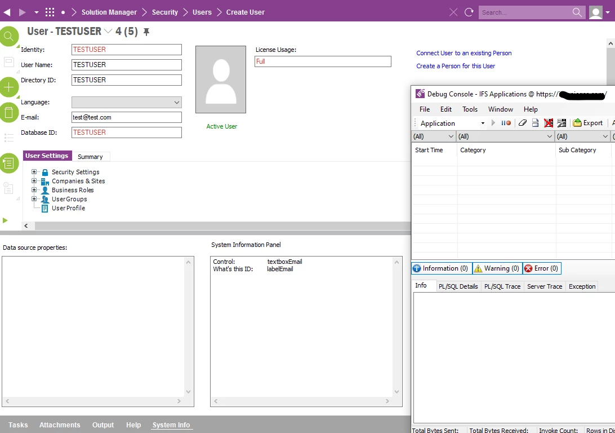This screenshot has height=433, width=615.
Task: Open the Window menu in Debug Console
Action: click(x=501, y=109)
